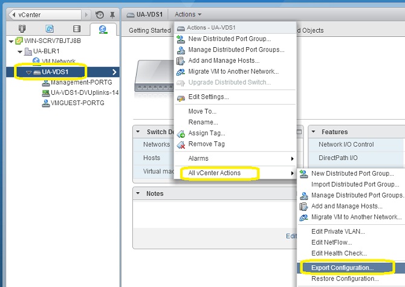The height and width of the screenshot is (287, 405).
Task: Open All vCenter Actions submenu
Action: point(235,173)
